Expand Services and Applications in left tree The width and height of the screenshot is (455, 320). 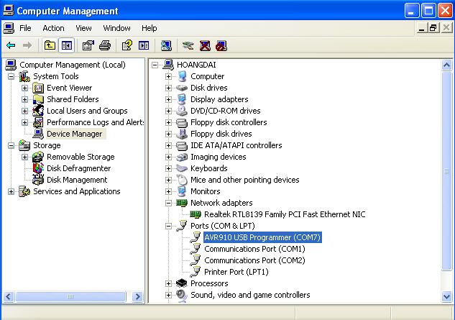click(x=12, y=191)
